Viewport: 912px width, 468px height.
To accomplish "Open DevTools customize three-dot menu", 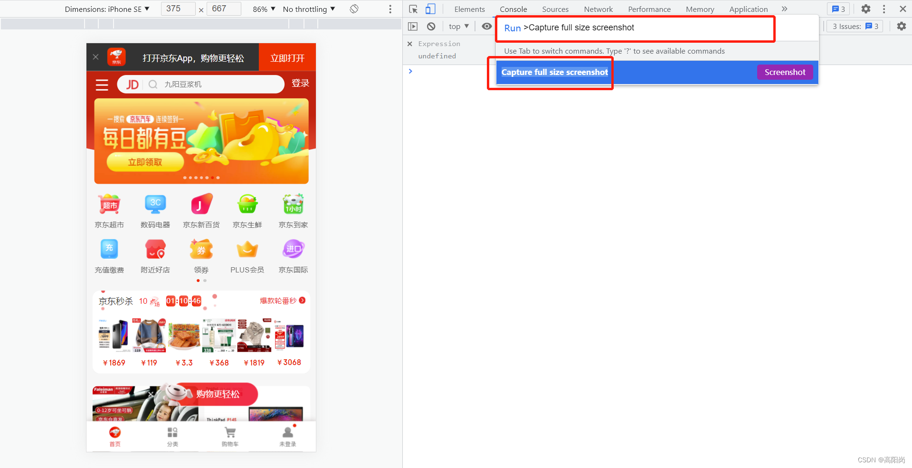I will click(x=884, y=9).
